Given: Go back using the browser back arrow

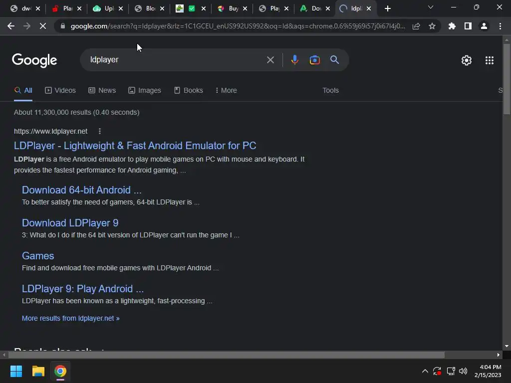Looking at the screenshot, I should pyautogui.click(x=11, y=26).
